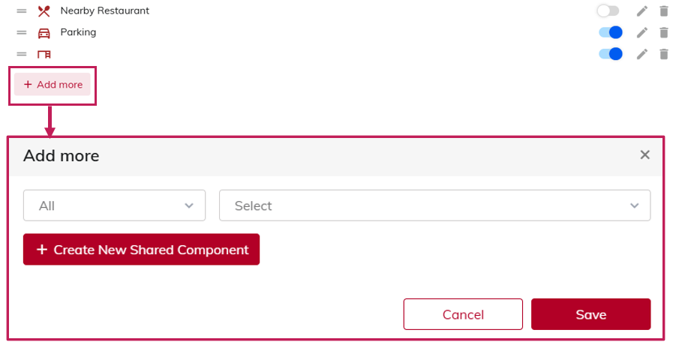This screenshot has height=345, width=679.
Task: Click the Parking row drag handle
Action: click(x=22, y=33)
